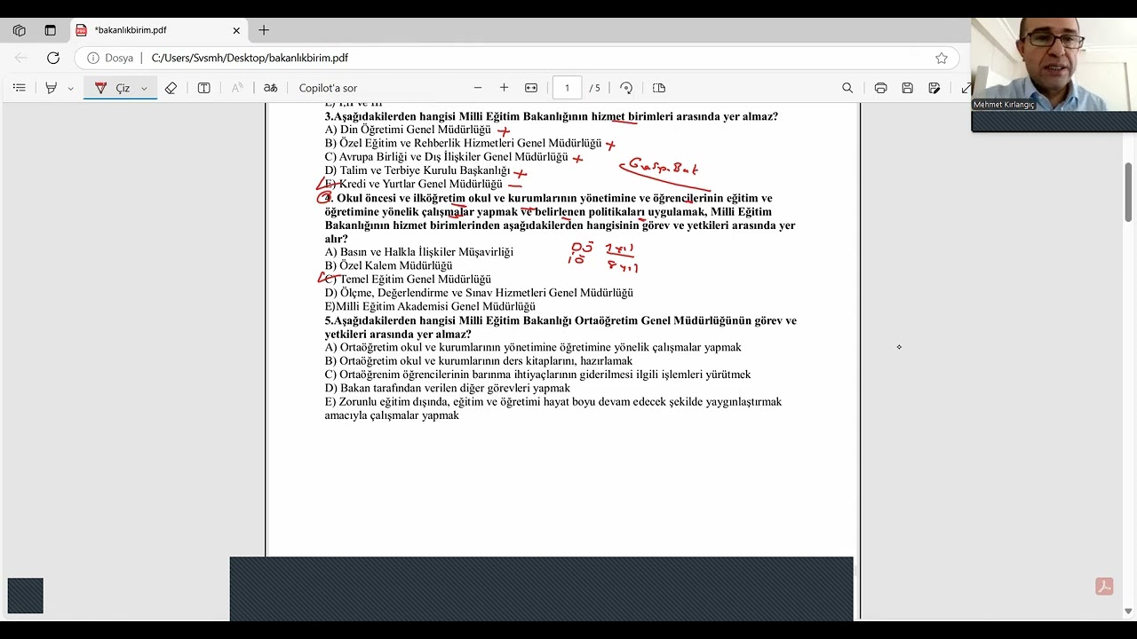Open the workspaces icon in tab bar
This screenshot has height=639, width=1137.
click(x=19, y=30)
